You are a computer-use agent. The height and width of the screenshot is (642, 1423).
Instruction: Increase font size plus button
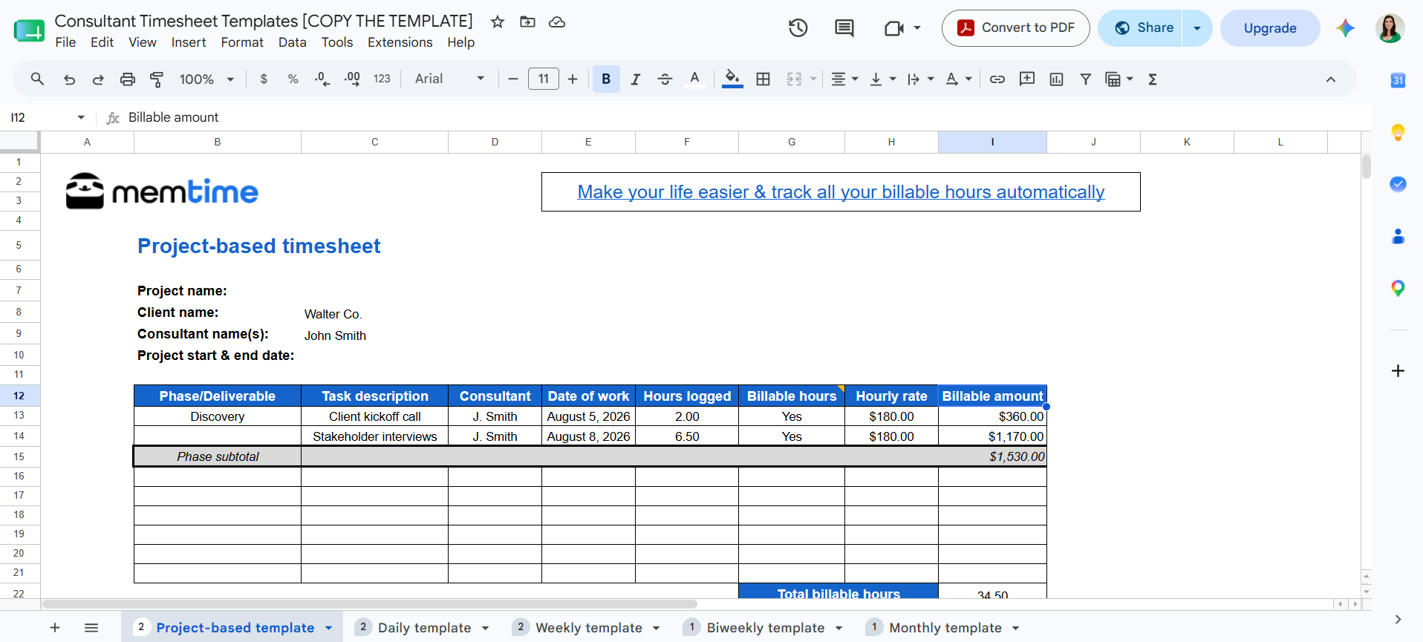pyautogui.click(x=573, y=79)
